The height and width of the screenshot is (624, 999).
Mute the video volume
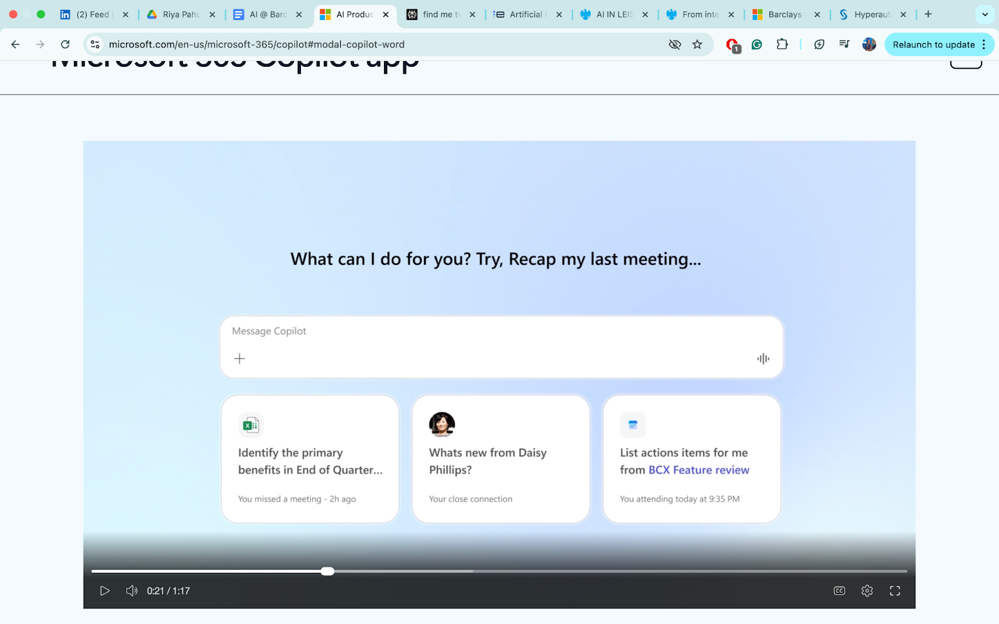[132, 591]
